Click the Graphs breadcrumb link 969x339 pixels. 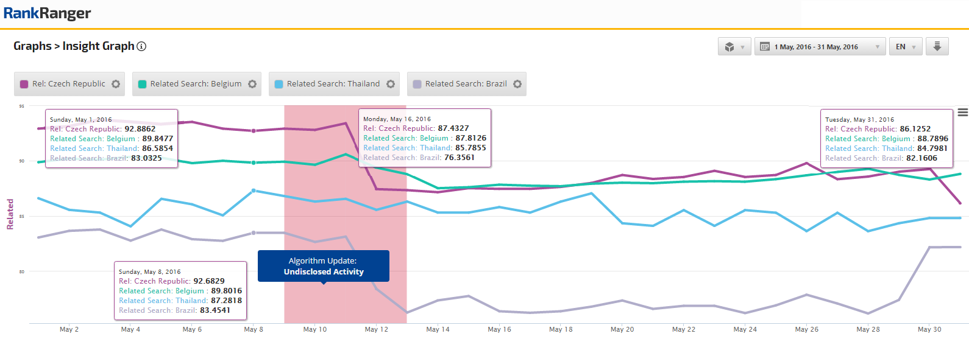click(x=32, y=46)
